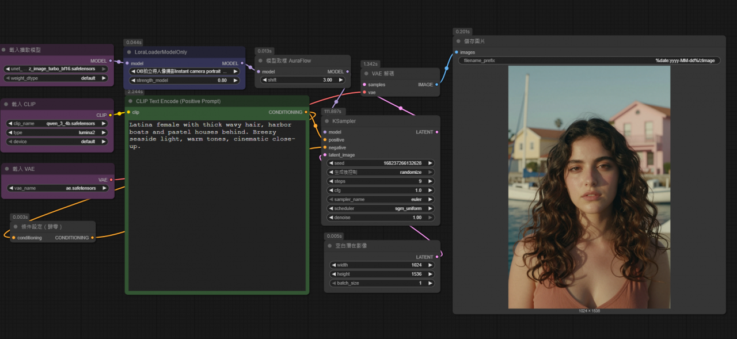Click the denoise value slider field
The image size is (737, 339).
pyautogui.click(x=380, y=218)
